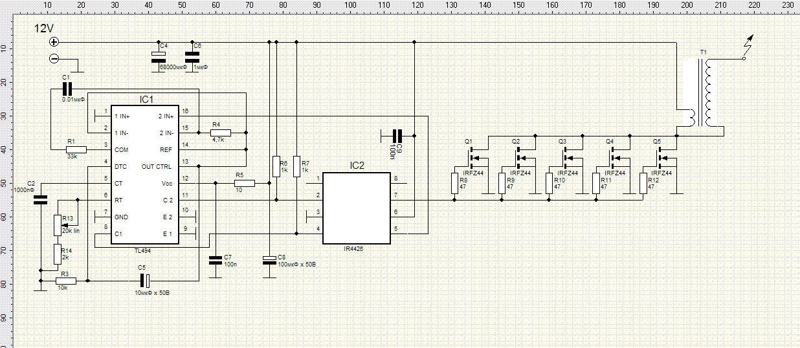Click the C2 1000пФ capacitor symbol

41,200
